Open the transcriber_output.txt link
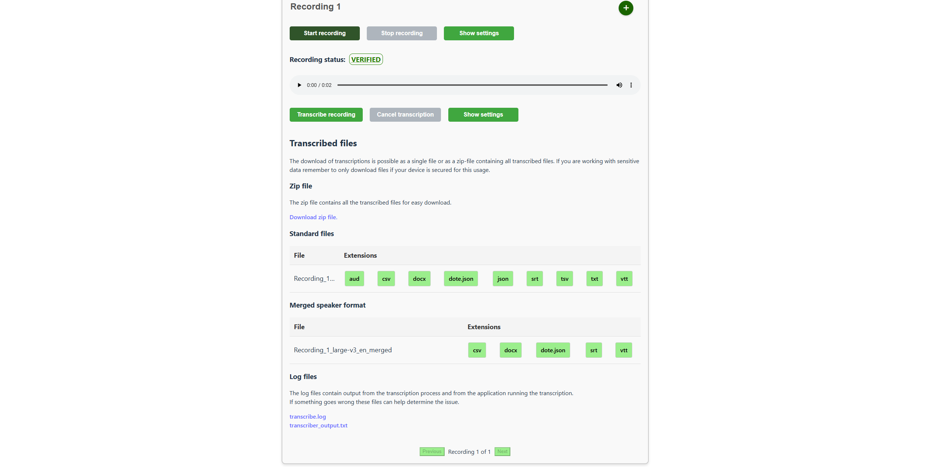Image resolution: width=930 pixels, height=467 pixels. click(318, 426)
